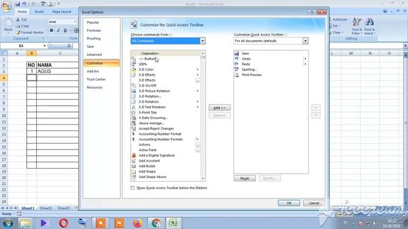
Task: Select the <Separator> list item
Action: tap(166, 53)
